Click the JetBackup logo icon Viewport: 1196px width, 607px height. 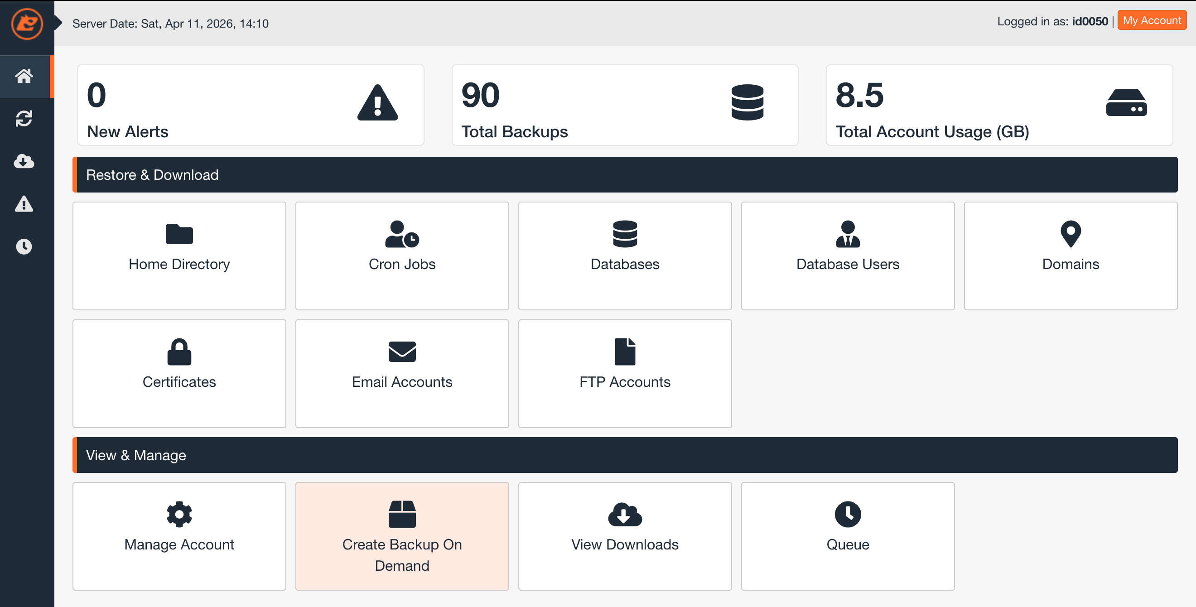[27, 24]
